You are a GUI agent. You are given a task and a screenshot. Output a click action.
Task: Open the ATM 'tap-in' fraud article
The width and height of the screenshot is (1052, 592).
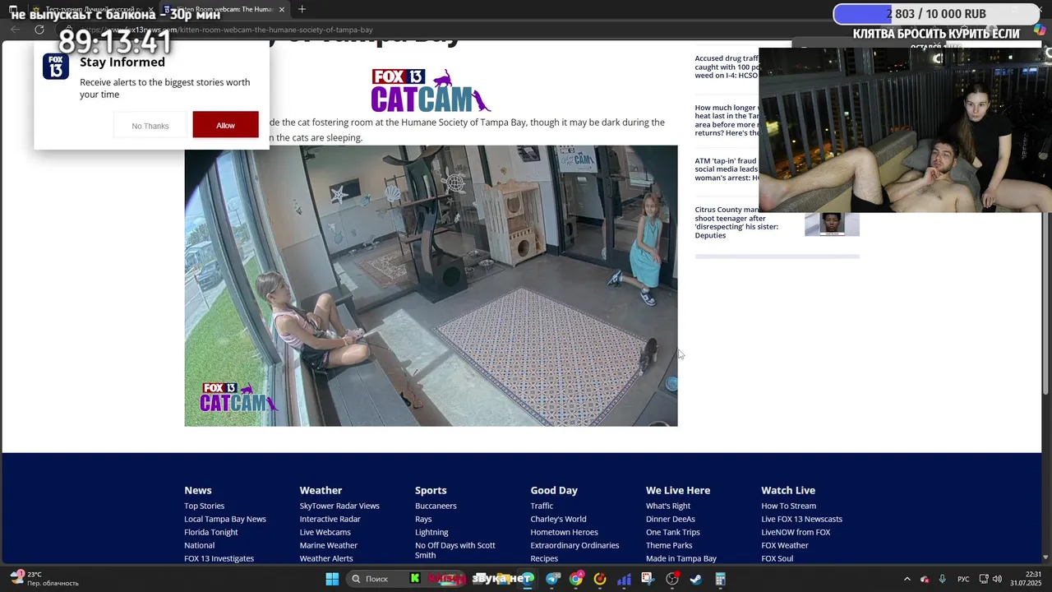(727, 169)
